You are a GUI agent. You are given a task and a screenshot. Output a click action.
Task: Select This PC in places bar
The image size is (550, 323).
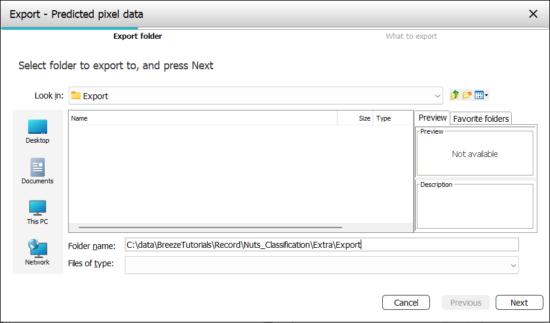pos(37,212)
